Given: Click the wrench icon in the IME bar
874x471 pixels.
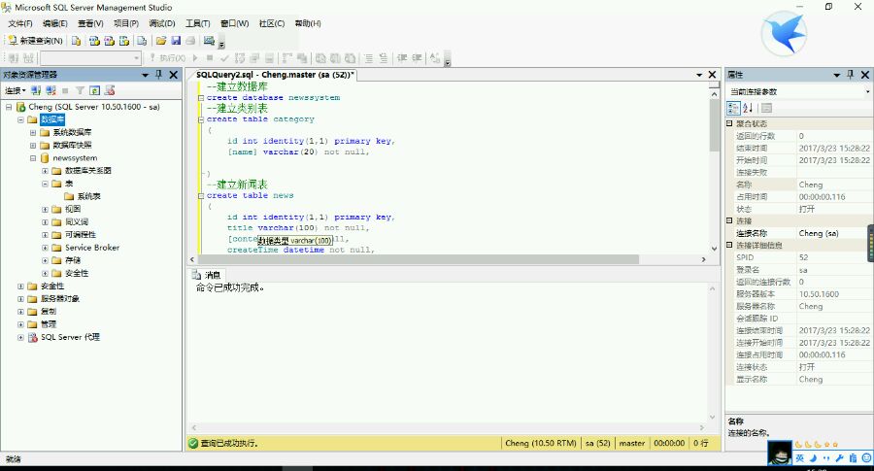Looking at the screenshot, I should coord(839,458).
